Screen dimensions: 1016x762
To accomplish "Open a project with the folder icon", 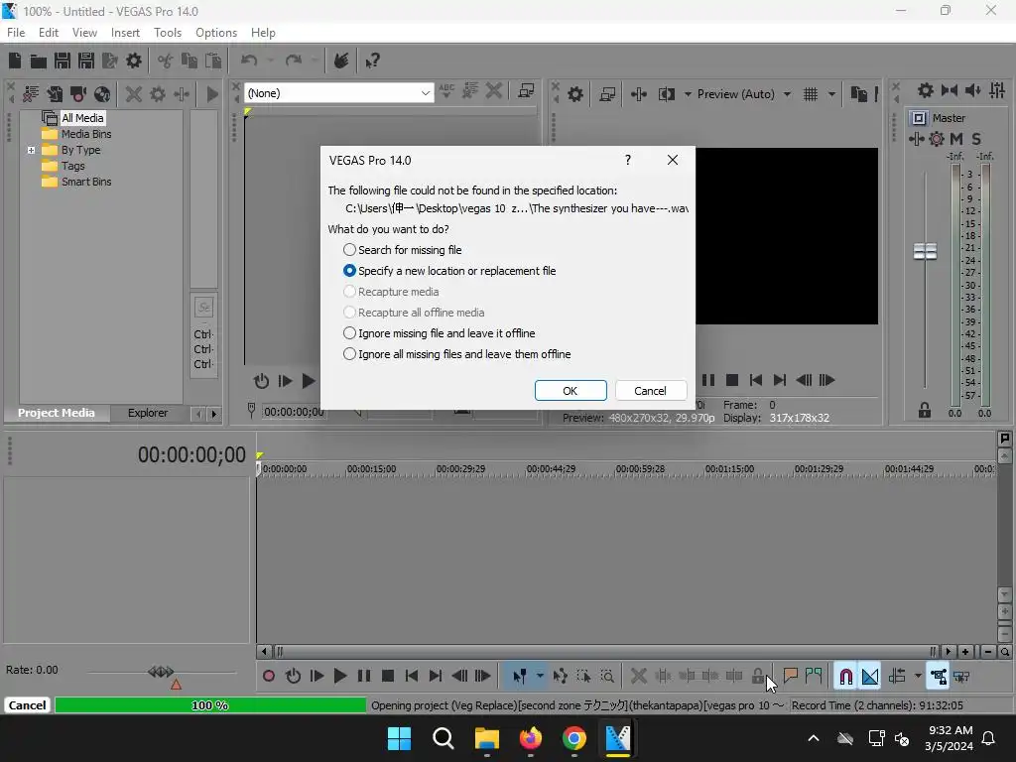I will click(x=39, y=61).
